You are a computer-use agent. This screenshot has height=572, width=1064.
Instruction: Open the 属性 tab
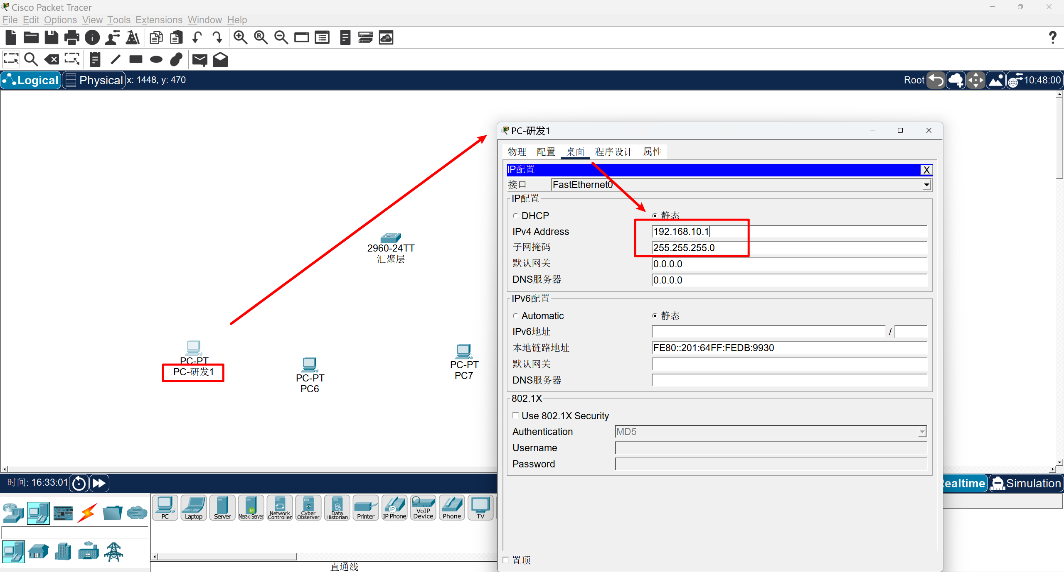[x=652, y=152]
